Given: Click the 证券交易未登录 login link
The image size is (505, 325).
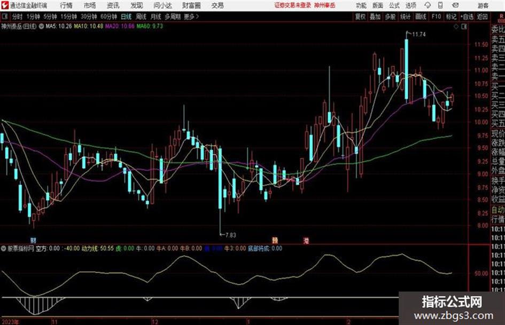Looking at the screenshot, I should coord(293,5).
